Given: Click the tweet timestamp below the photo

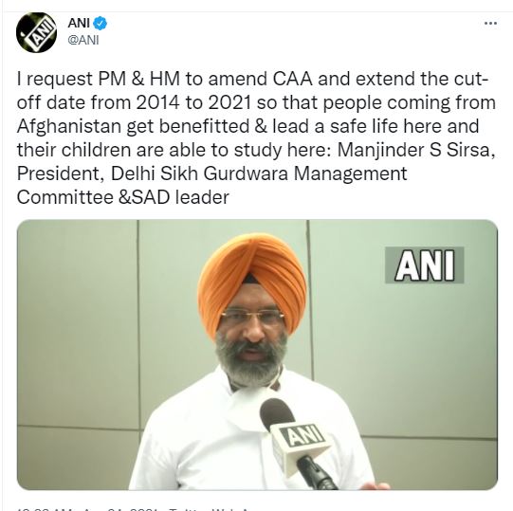Looking at the screenshot, I should (x=88, y=508).
